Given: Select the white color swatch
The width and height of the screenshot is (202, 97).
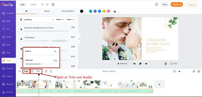Looking at the screenshot, I should click(86, 11).
